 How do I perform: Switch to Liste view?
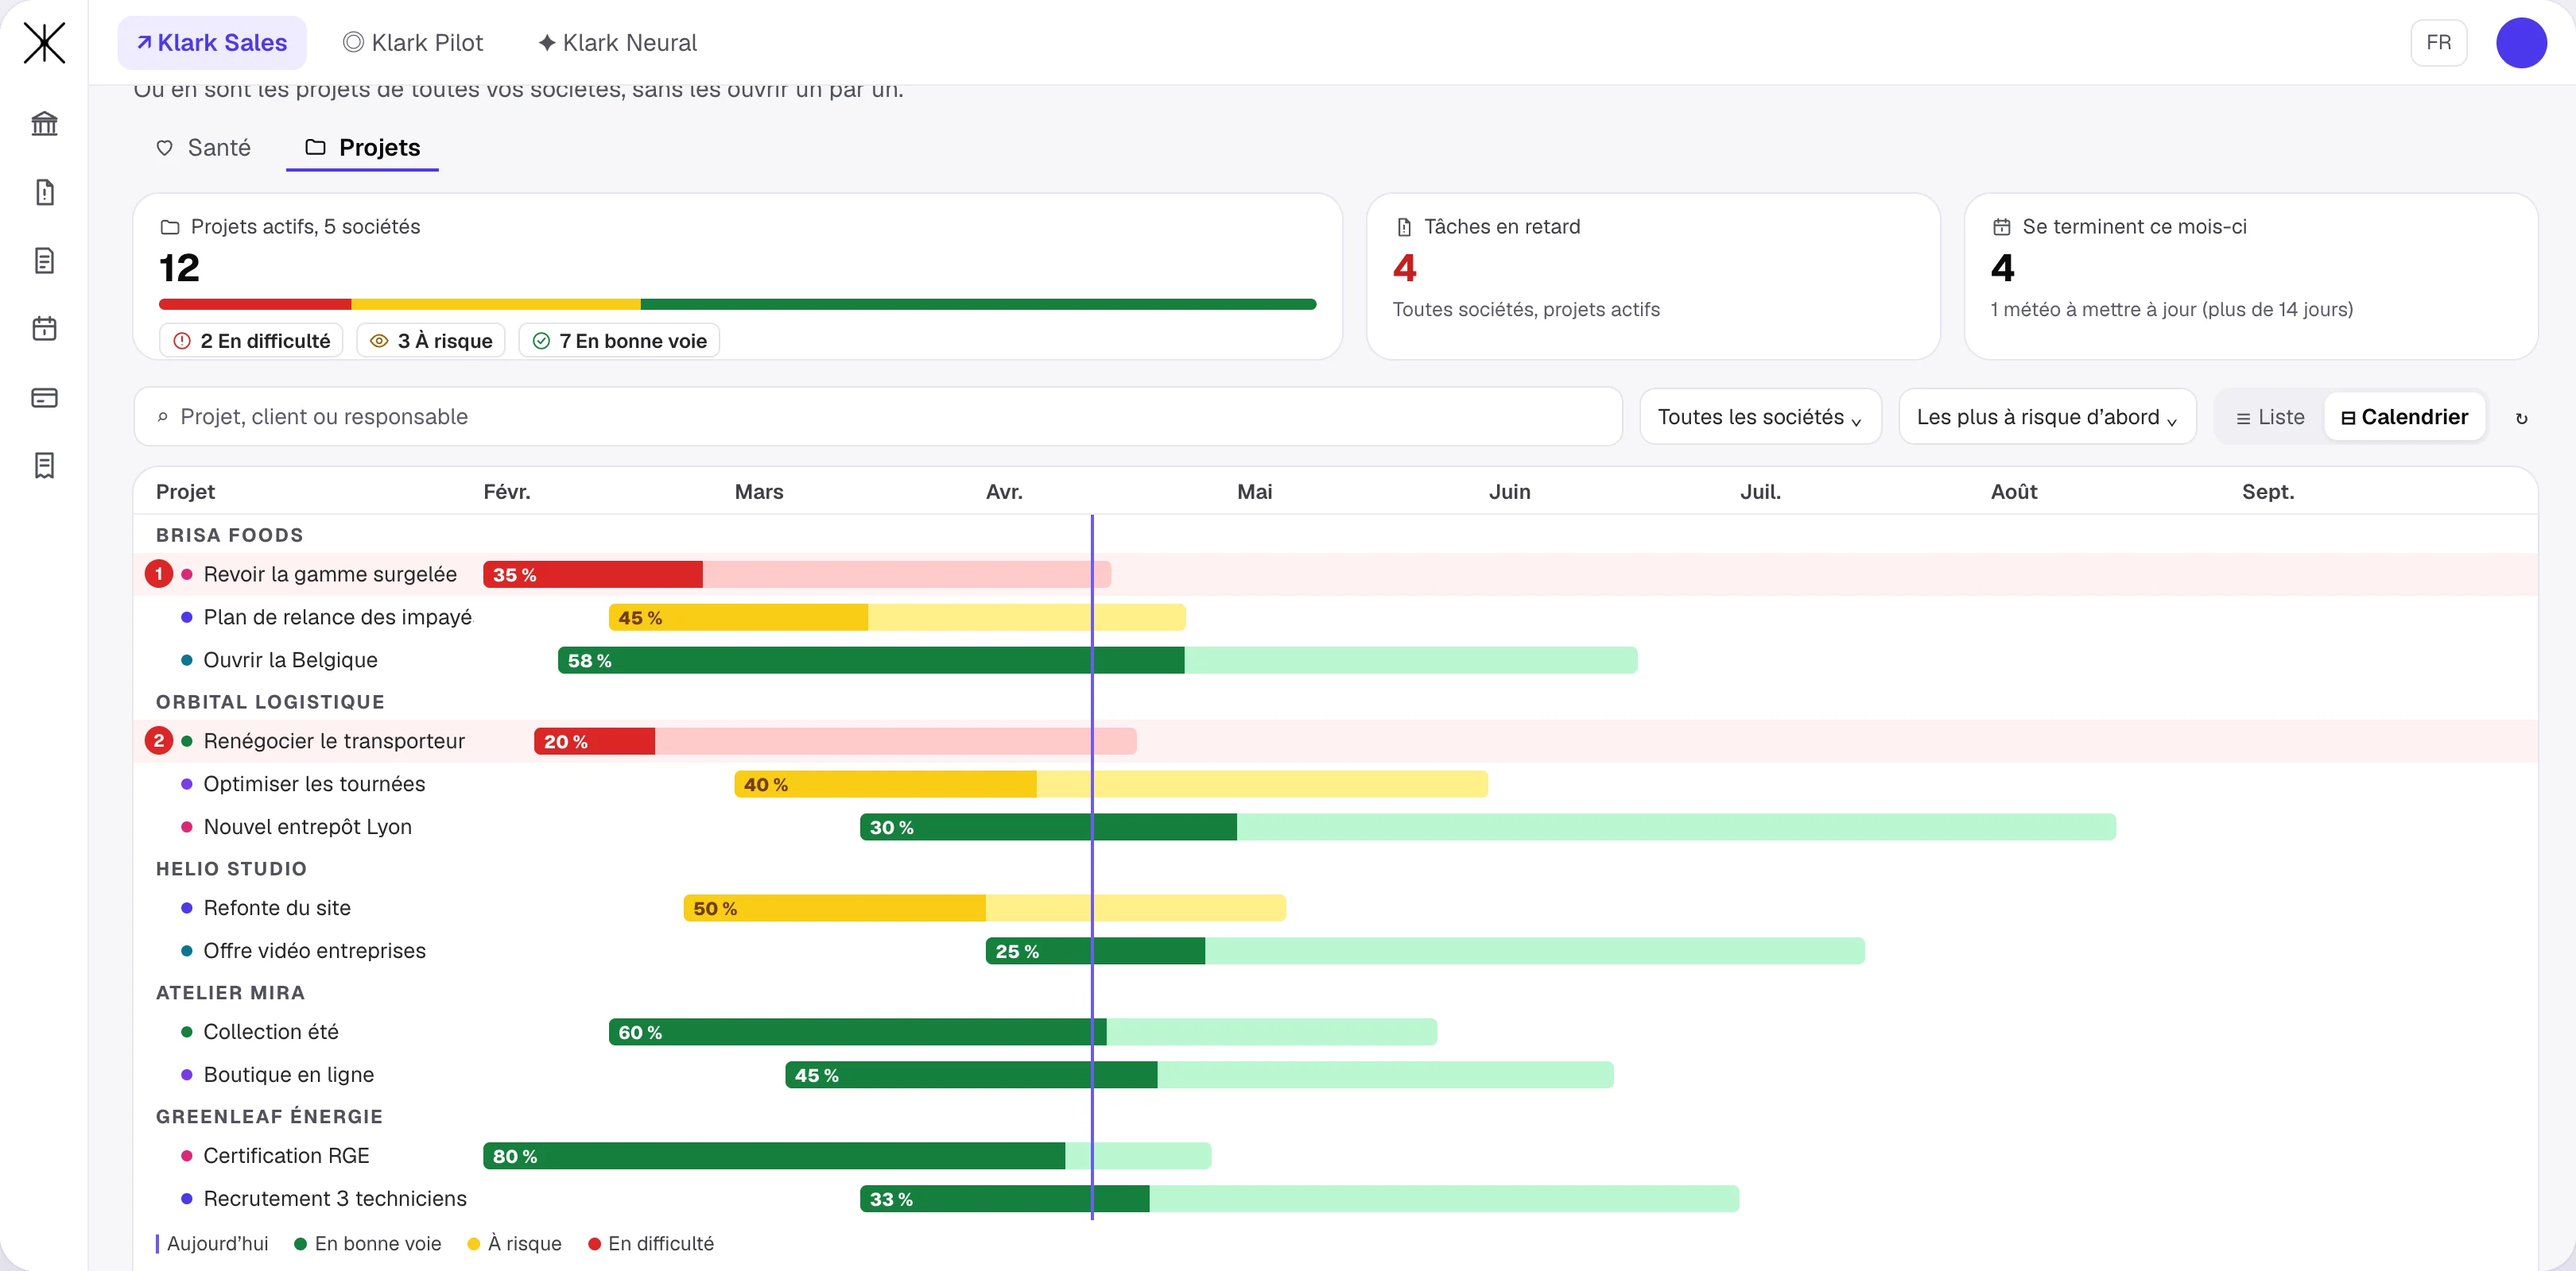click(x=2270, y=417)
